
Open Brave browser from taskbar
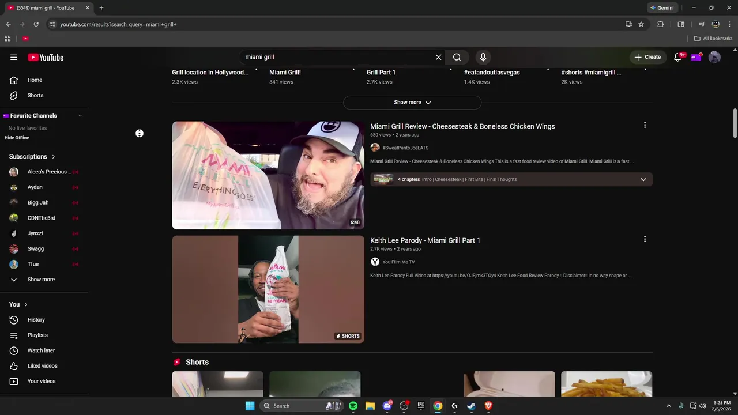488,406
